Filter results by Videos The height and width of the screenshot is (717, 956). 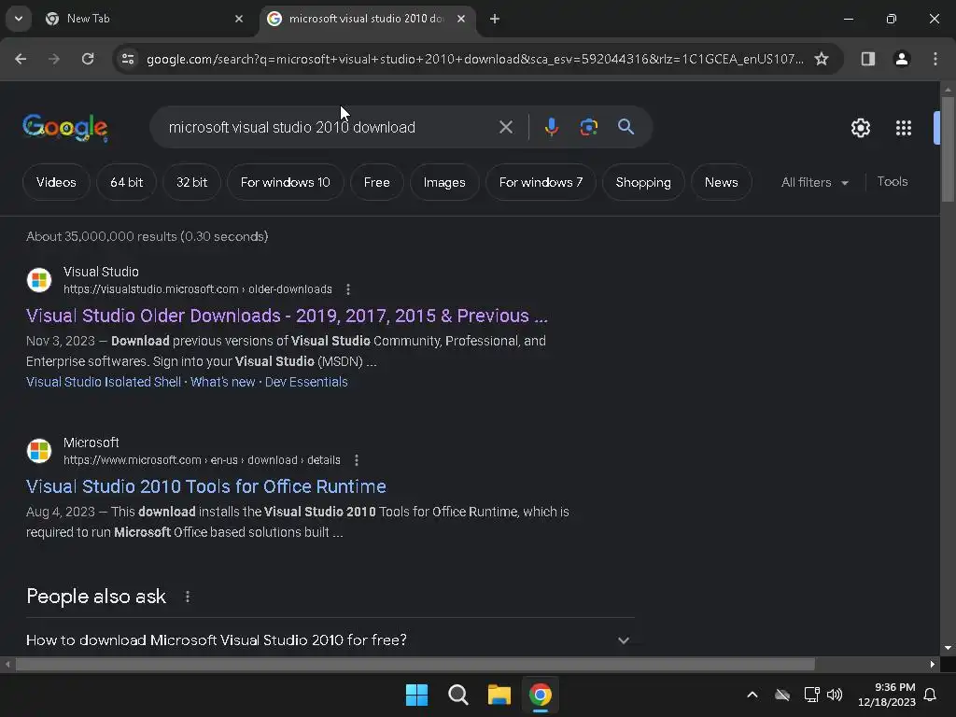pos(56,182)
